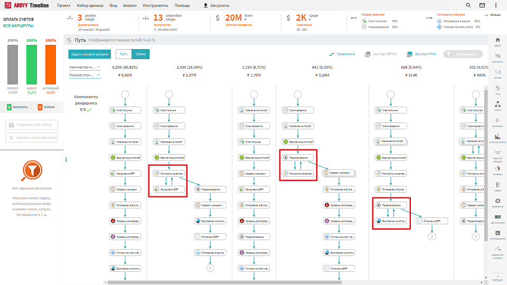The width and height of the screenshot is (507, 285).
Task: Click the ABBYY Timeline logo
Action: pos(26,5)
